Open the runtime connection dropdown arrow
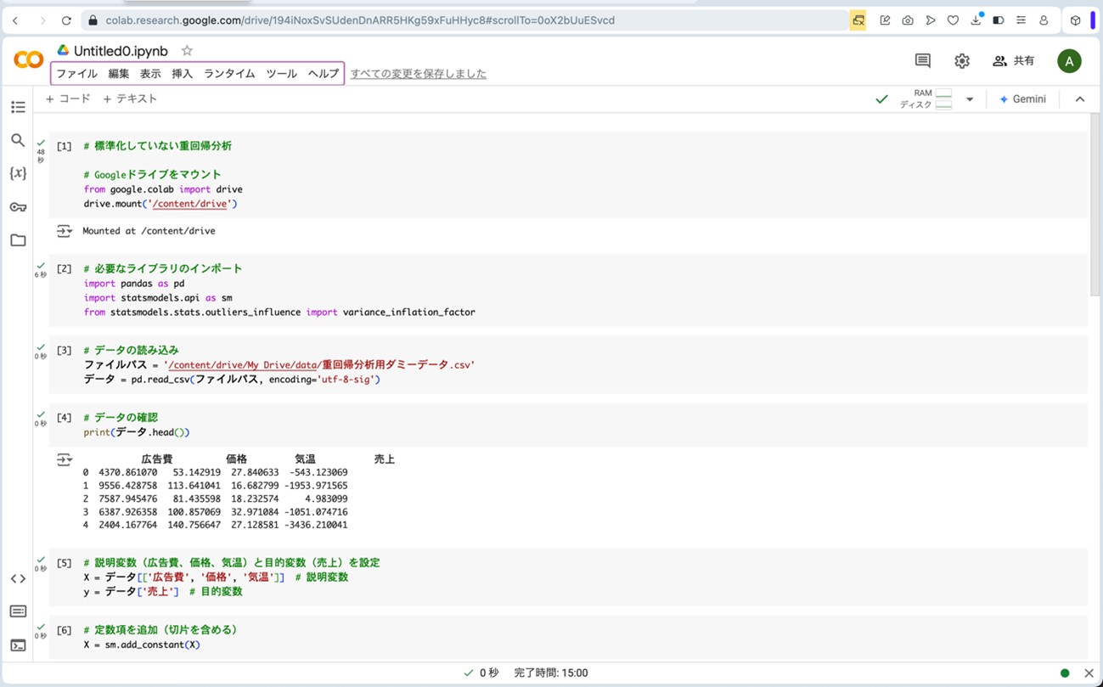This screenshot has width=1103, height=687. coord(970,99)
